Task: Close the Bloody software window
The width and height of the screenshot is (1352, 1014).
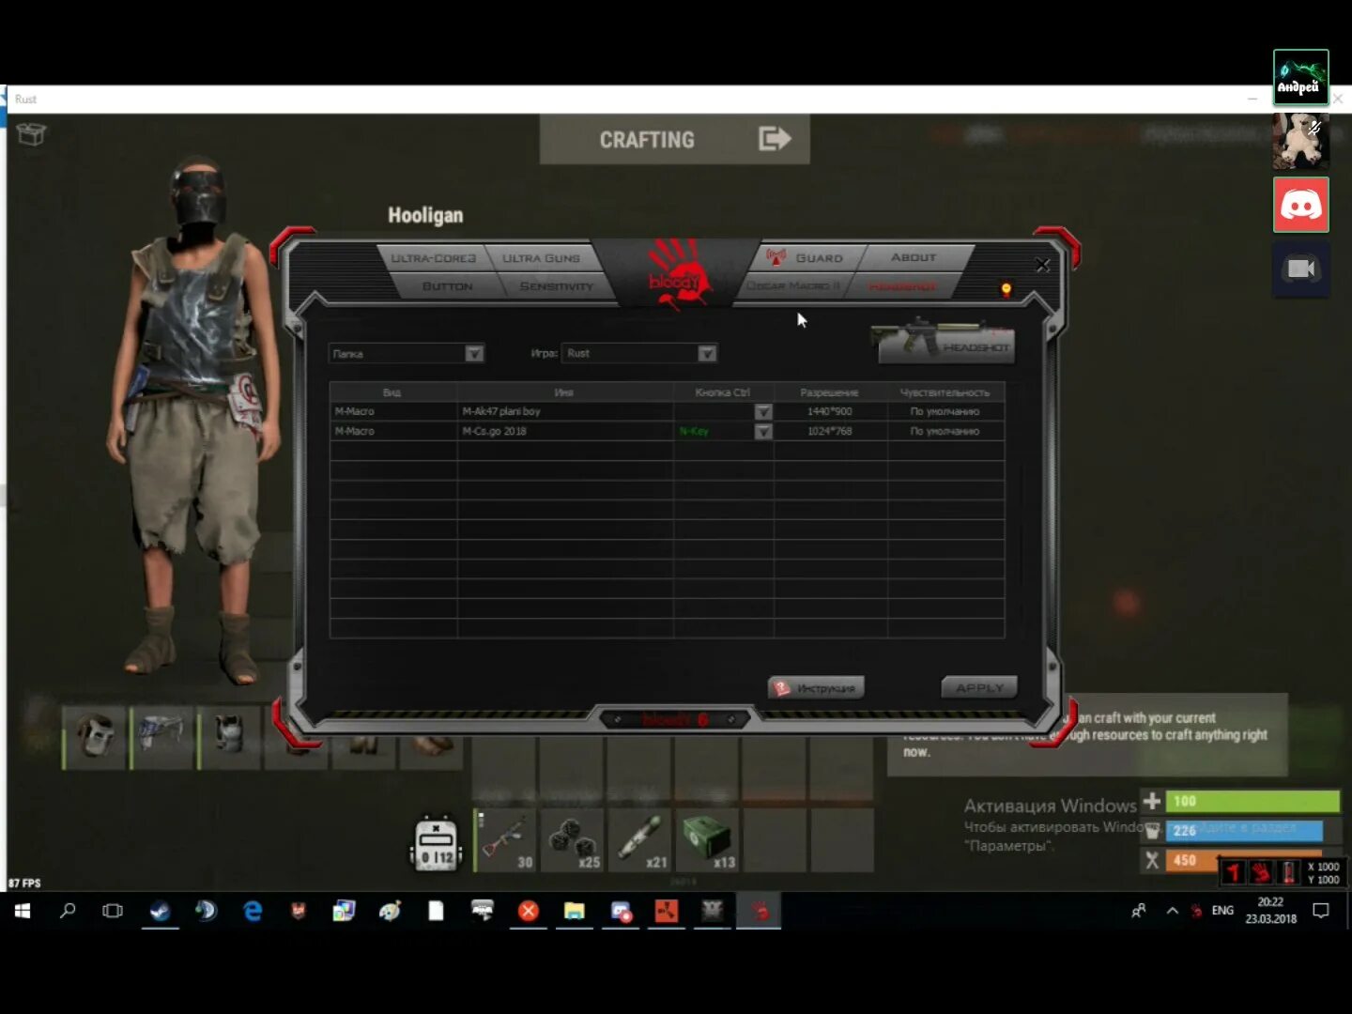Action: (x=1042, y=266)
